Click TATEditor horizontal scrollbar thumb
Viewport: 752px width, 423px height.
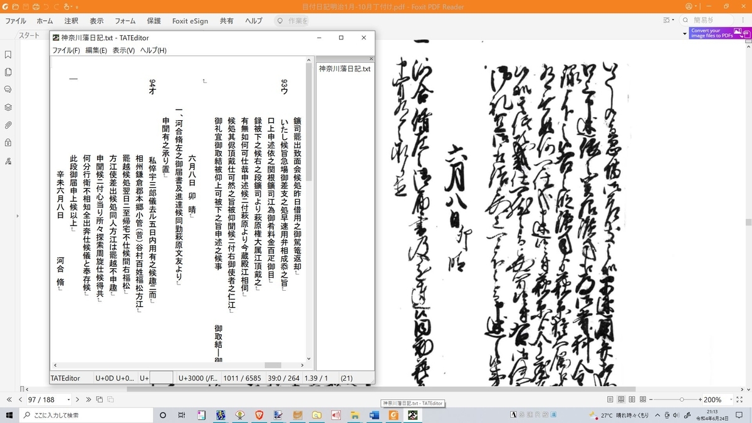[x=273, y=365]
